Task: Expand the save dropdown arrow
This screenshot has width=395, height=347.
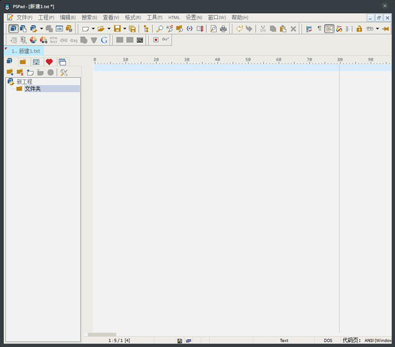Action: tap(124, 28)
